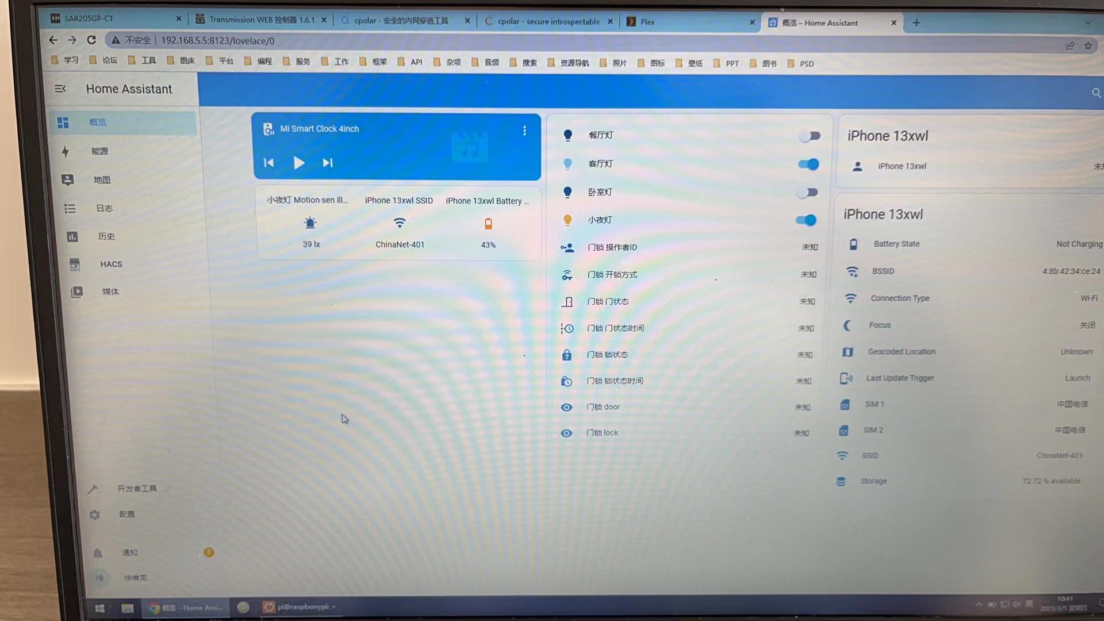Viewport: 1104px width, 621px height.
Task: Go back in browser history
Action: pyautogui.click(x=53, y=40)
